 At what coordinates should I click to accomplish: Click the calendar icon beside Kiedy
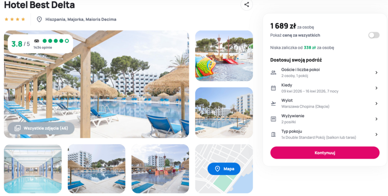[273, 88]
